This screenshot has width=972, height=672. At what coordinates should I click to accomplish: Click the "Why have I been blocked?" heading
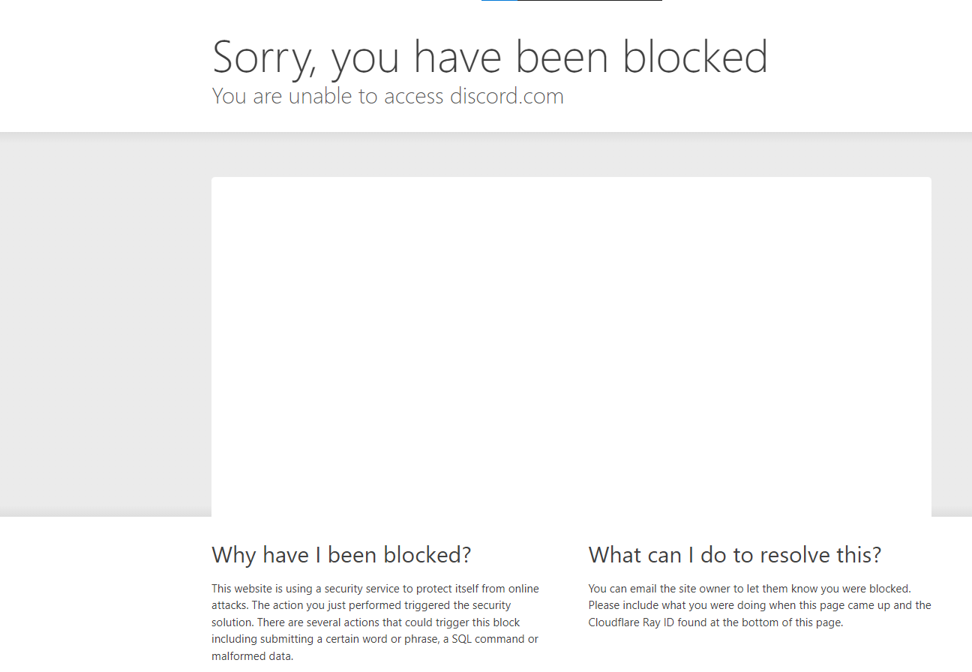point(341,555)
